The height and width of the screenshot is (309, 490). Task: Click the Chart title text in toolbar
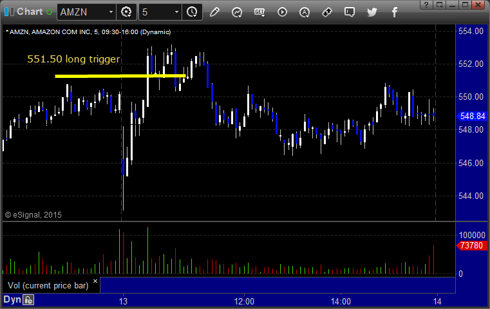coord(30,12)
